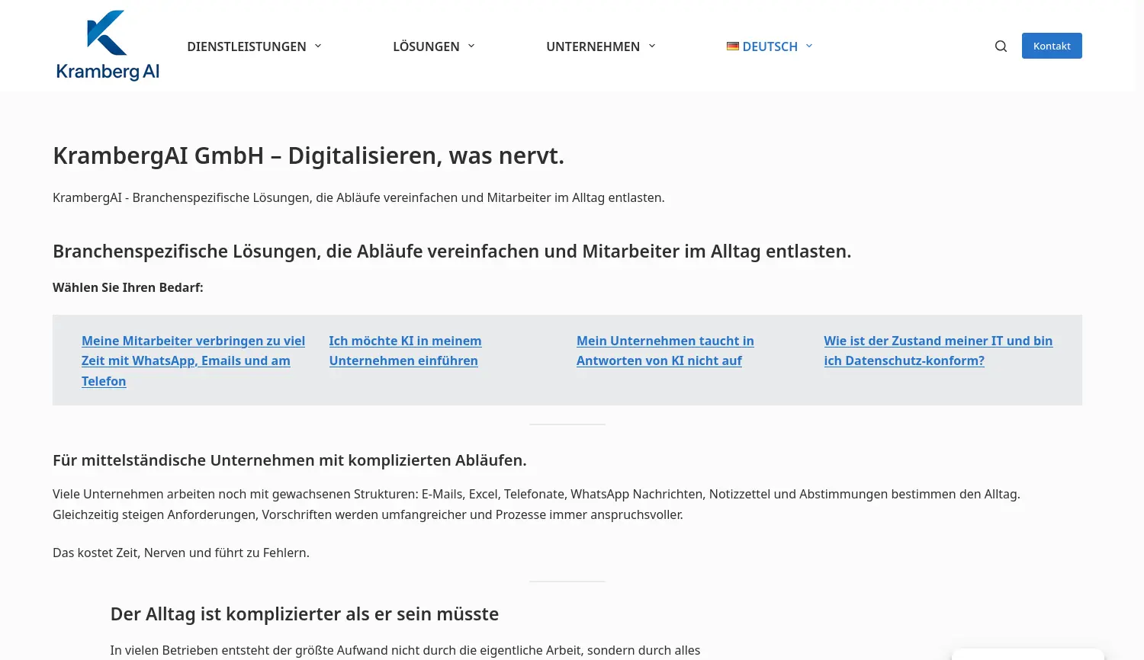Open link about IT state and Datenschutz
Image resolution: width=1144 pixels, height=660 pixels.
pos(938,351)
